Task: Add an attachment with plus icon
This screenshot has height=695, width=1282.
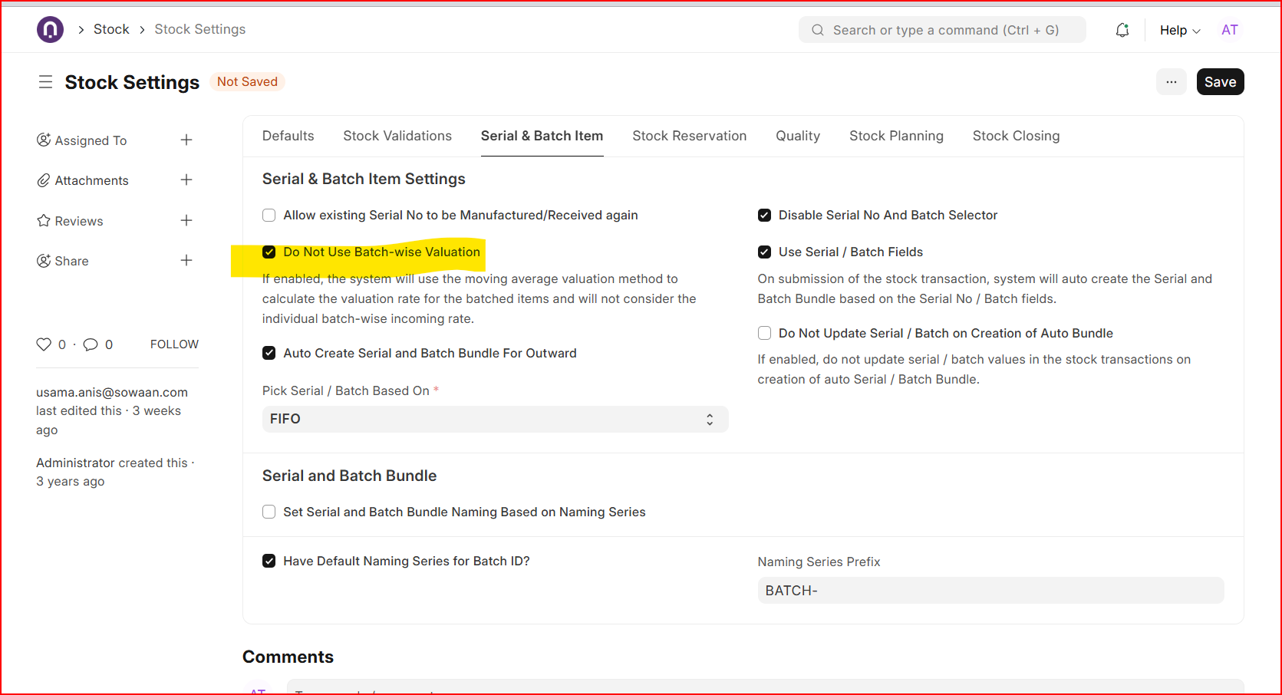Action: [186, 180]
